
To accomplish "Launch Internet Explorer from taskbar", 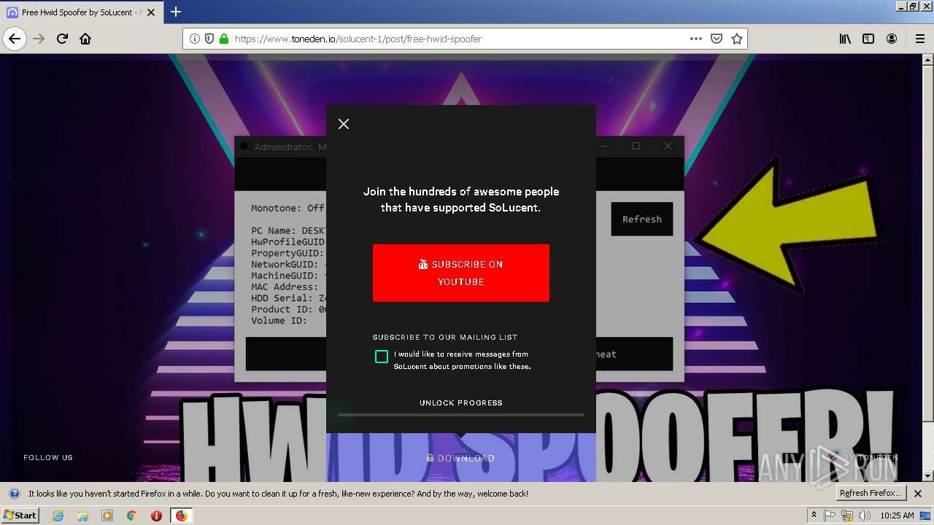I will (58, 516).
